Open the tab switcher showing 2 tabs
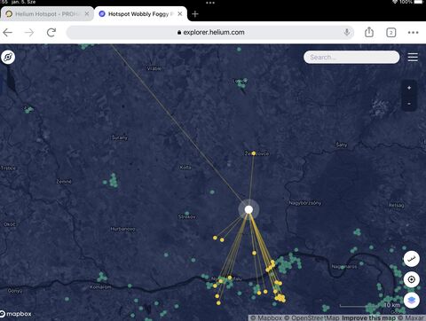The image size is (426, 321). click(391, 32)
